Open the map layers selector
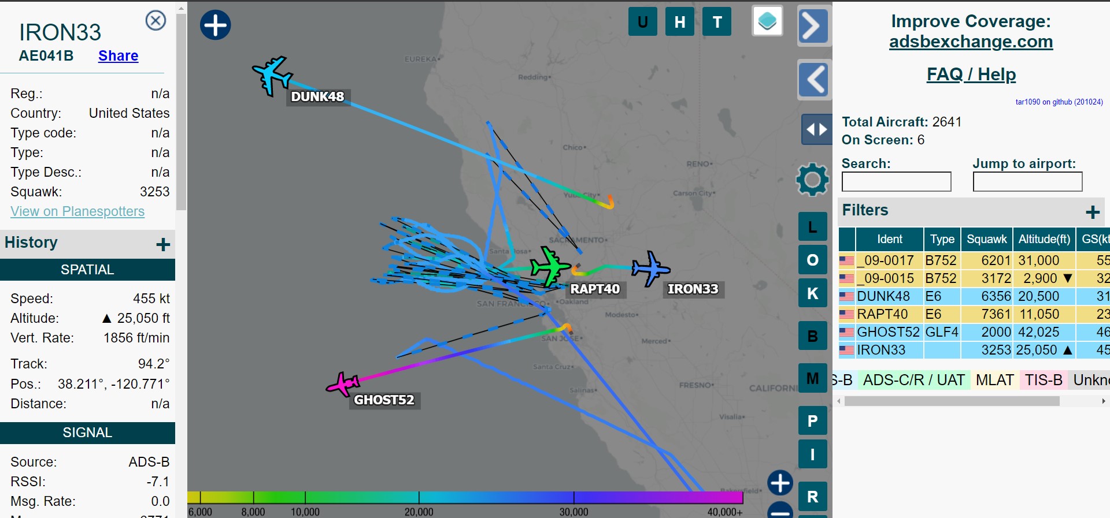1110x518 pixels. click(767, 21)
